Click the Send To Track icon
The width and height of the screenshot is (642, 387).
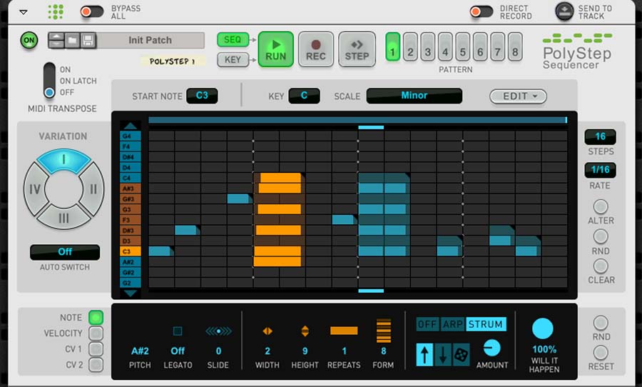point(564,11)
